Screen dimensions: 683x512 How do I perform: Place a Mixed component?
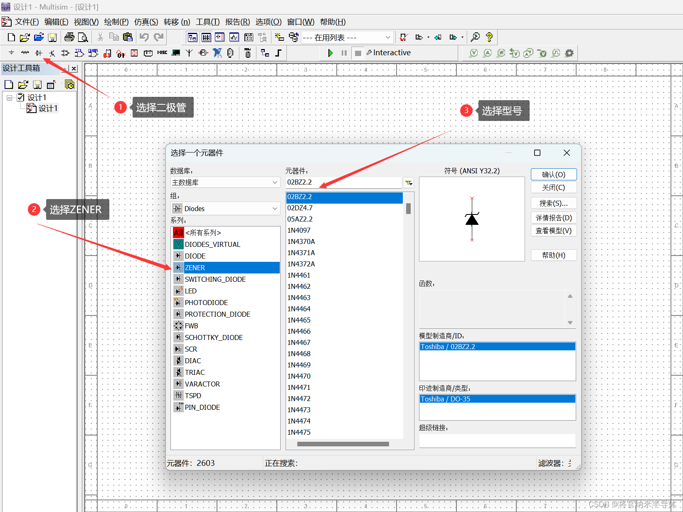pos(121,53)
